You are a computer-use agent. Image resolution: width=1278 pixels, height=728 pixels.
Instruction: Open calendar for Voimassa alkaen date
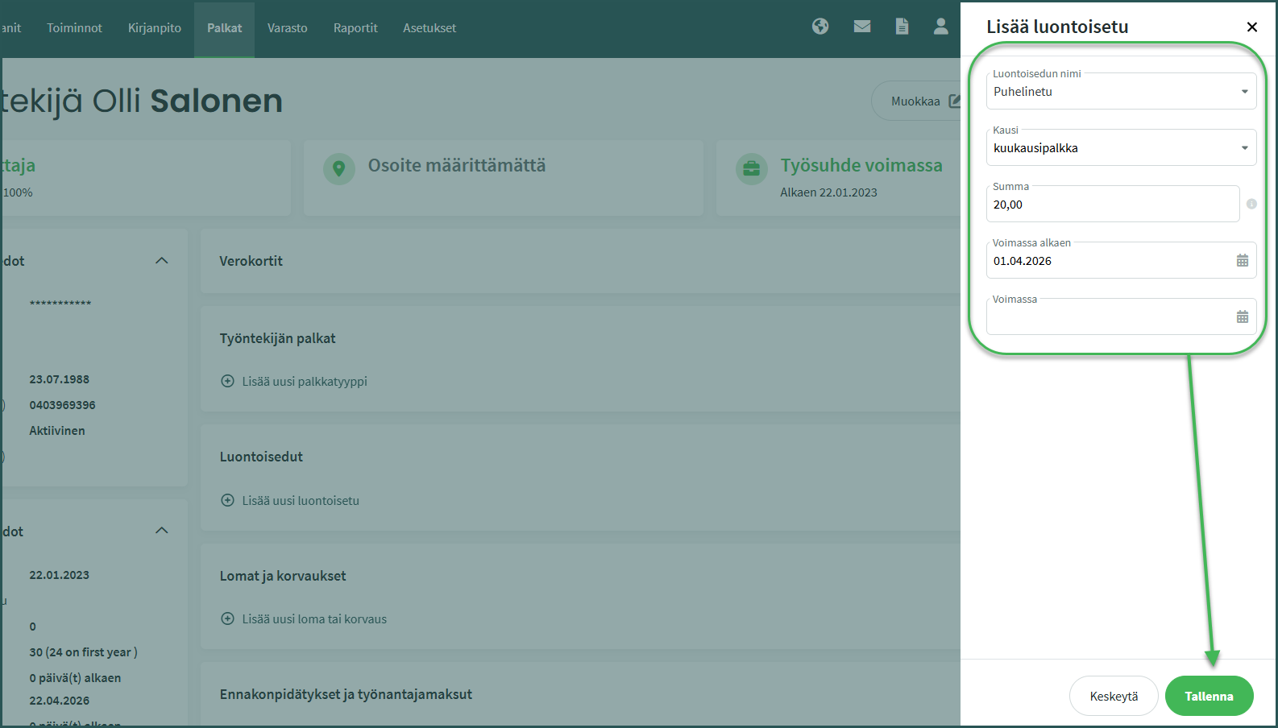1242,261
